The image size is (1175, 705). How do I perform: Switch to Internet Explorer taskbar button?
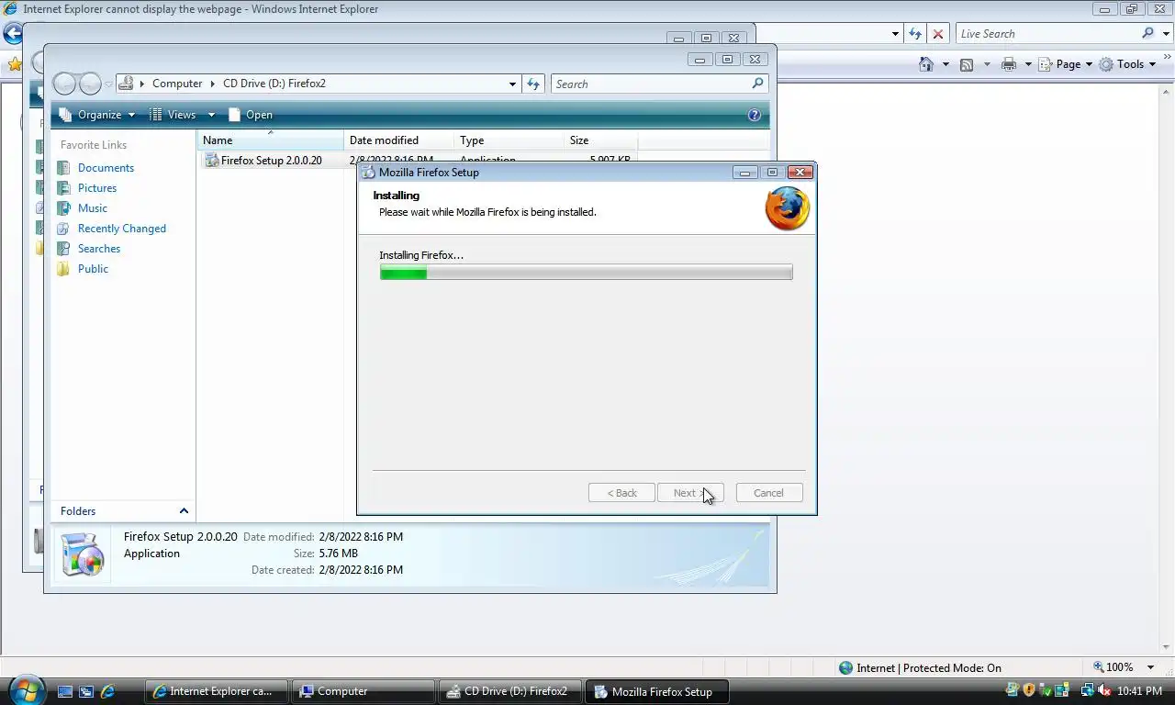pyautogui.click(x=216, y=691)
